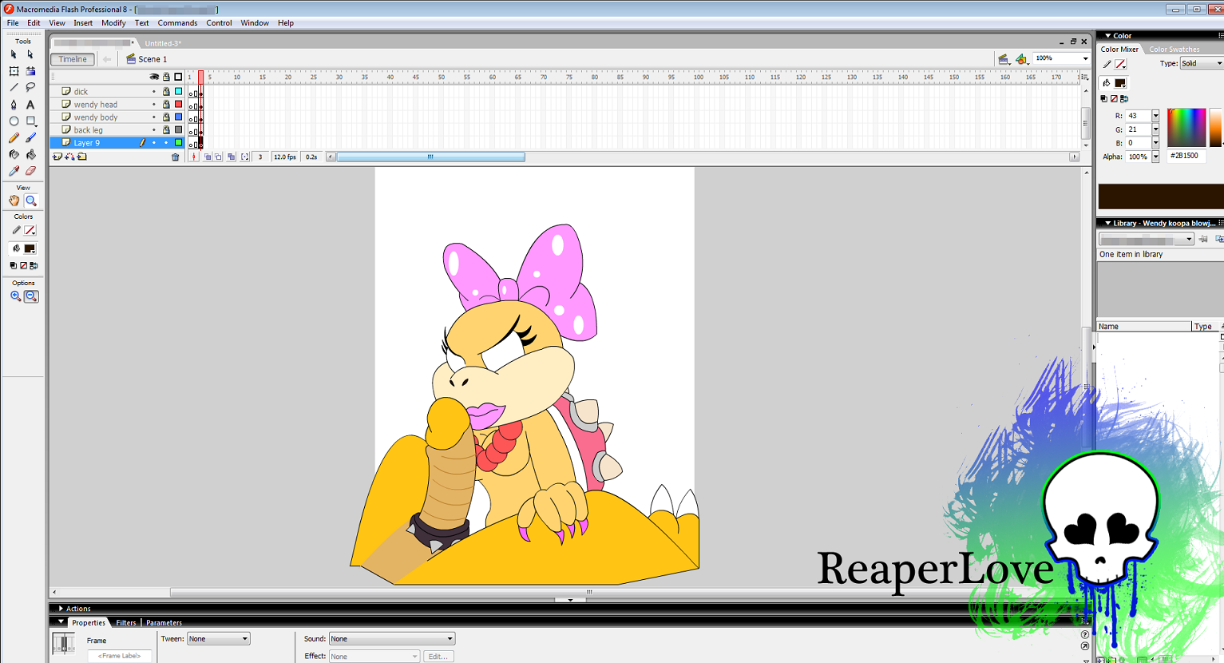The image size is (1224, 663).
Task: Click the Modify Onion Markers button
Action: point(244,157)
